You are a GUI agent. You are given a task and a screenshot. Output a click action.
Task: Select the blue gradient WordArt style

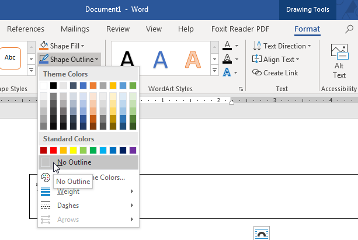160,58
